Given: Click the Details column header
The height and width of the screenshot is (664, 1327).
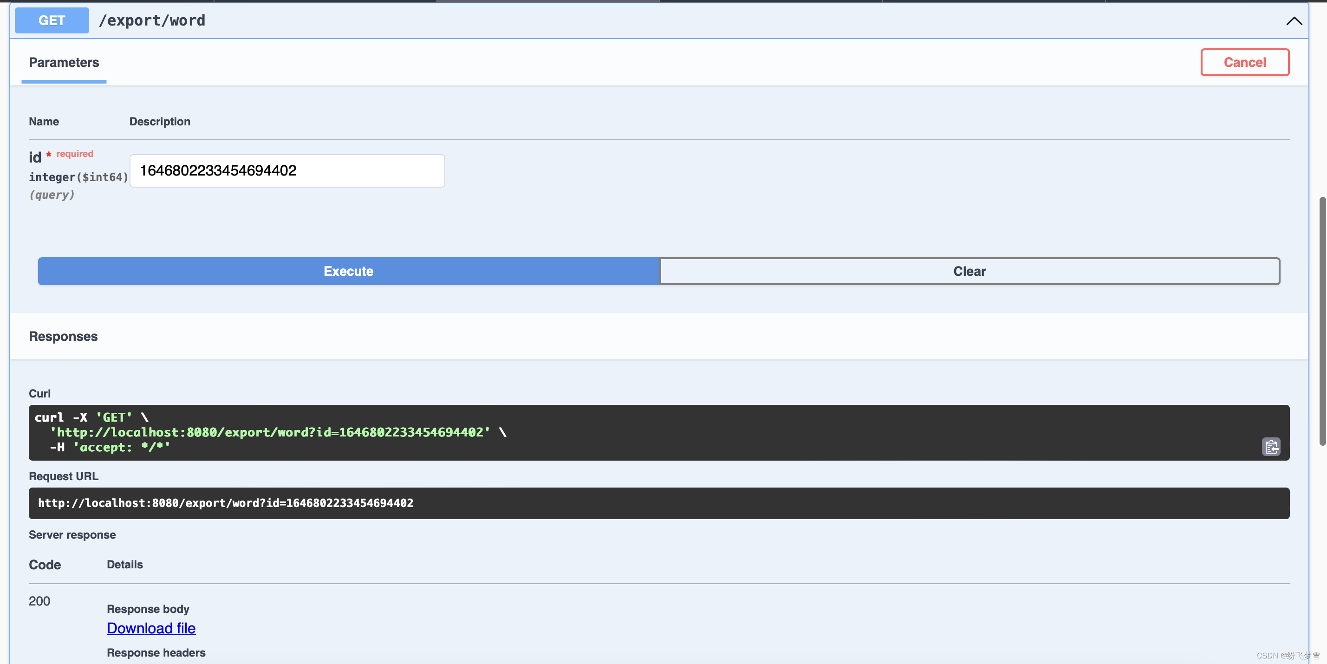Looking at the screenshot, I should [x=124, y=565].
